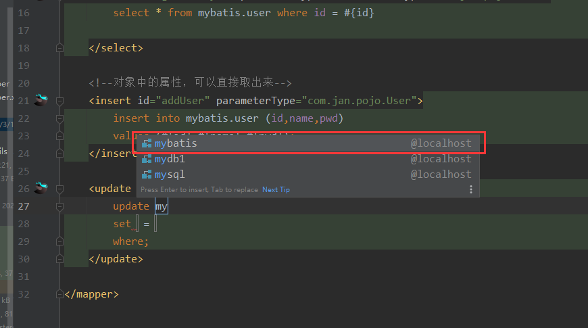This screenshot has height=328, width=588.
Task: Collapse the update block at line 26
Action: tap(60, 189)
